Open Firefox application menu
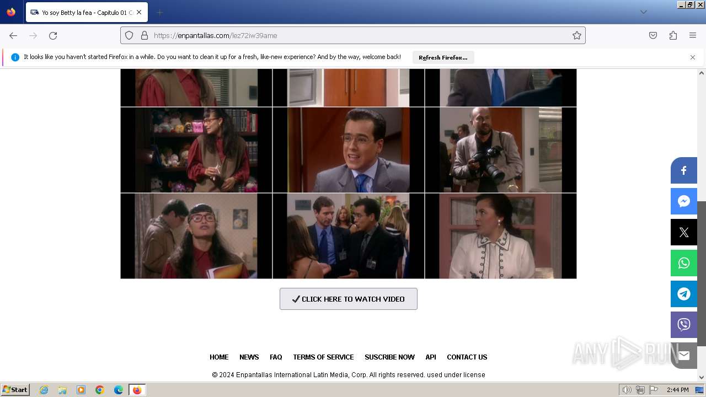This screenshot has height=397, width=706. click(x=693, y=35)
